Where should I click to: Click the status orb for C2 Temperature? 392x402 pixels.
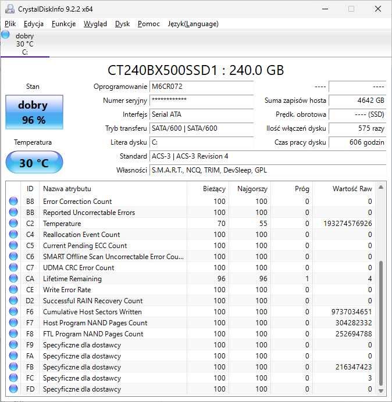point(13,223)
